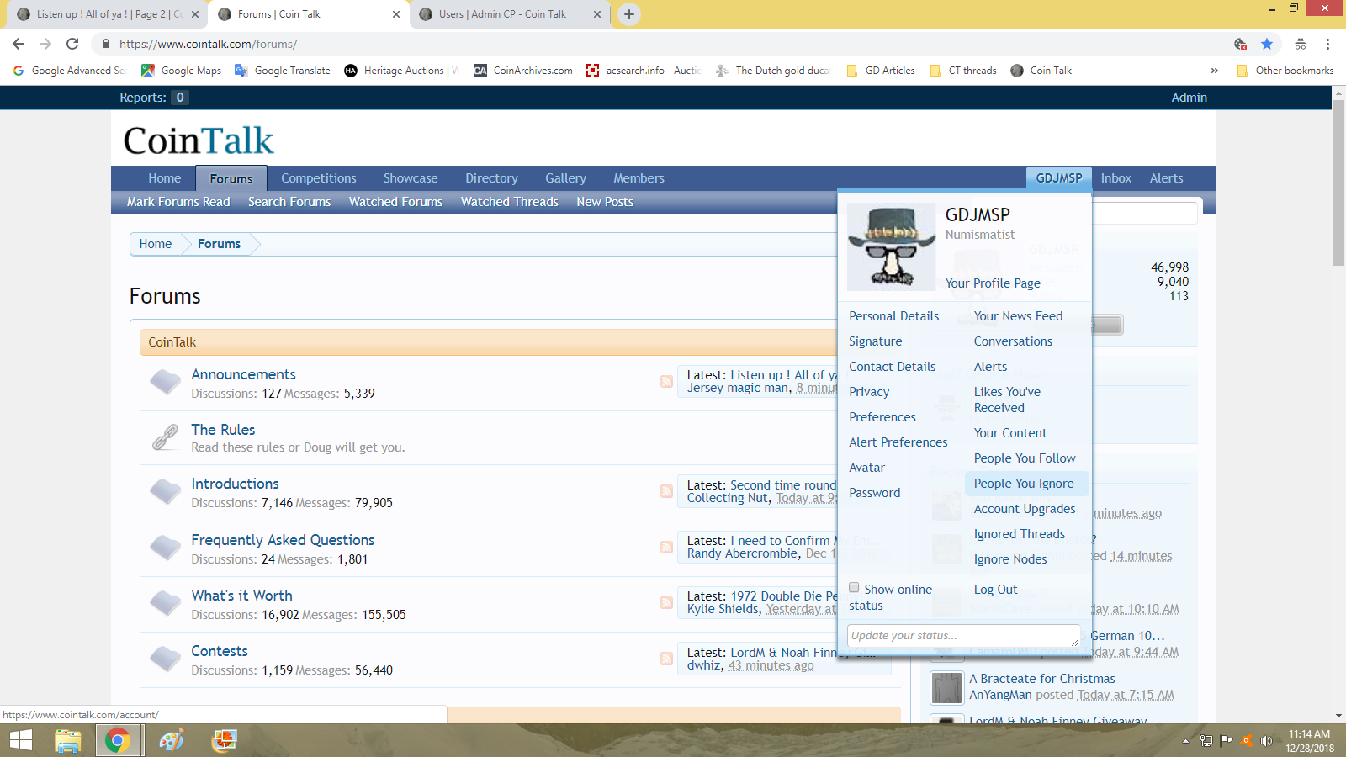This screenshot has height=757, width=1346.
Task: Click inside the Update your status field
Action: tap(963, 636)
